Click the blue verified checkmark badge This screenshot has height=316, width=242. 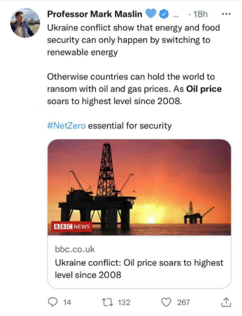(x=164, y=14)
